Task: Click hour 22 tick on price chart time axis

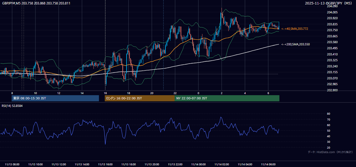Action: (x=175, y=93)
